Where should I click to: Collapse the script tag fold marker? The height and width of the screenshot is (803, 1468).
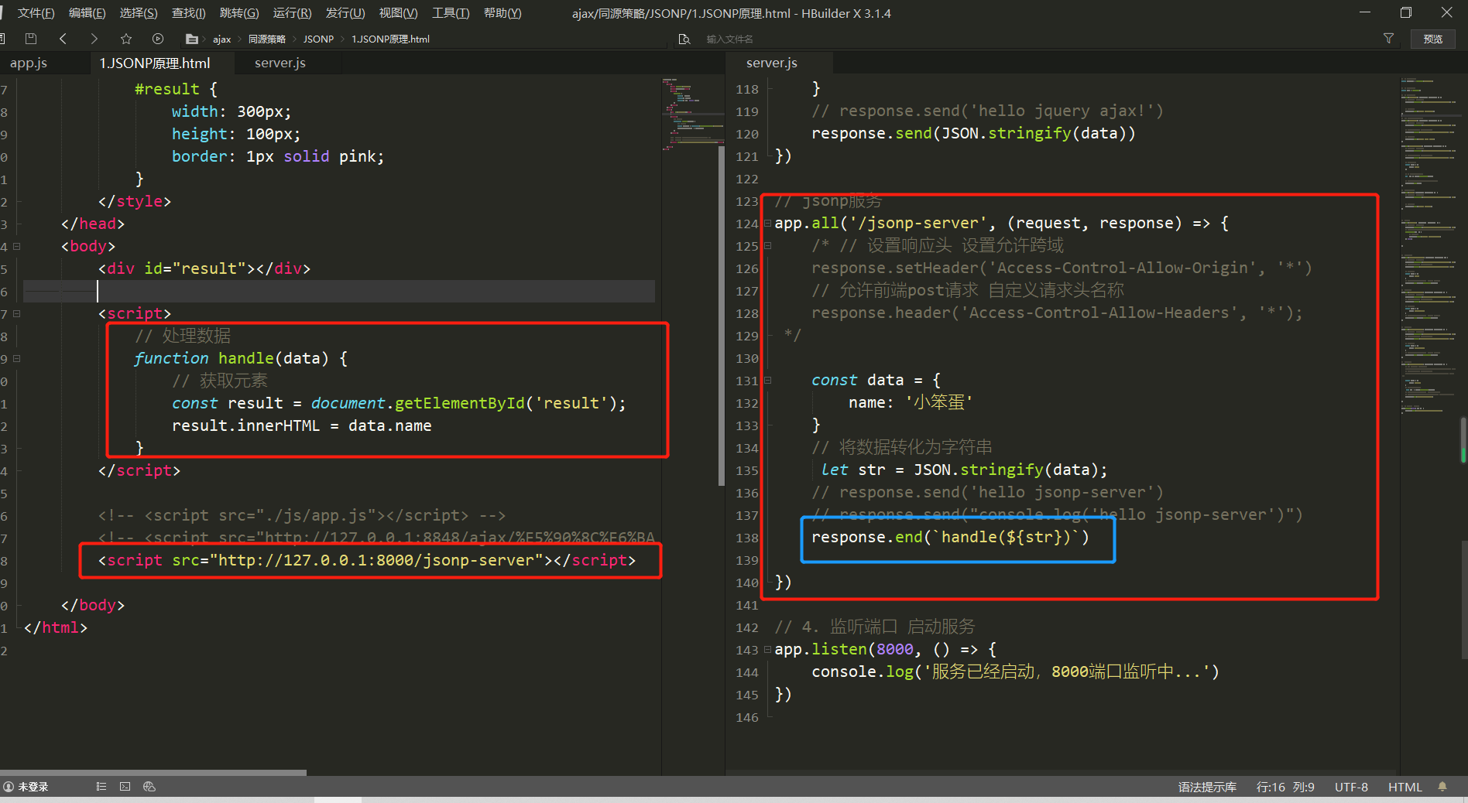tap(16, 313)
